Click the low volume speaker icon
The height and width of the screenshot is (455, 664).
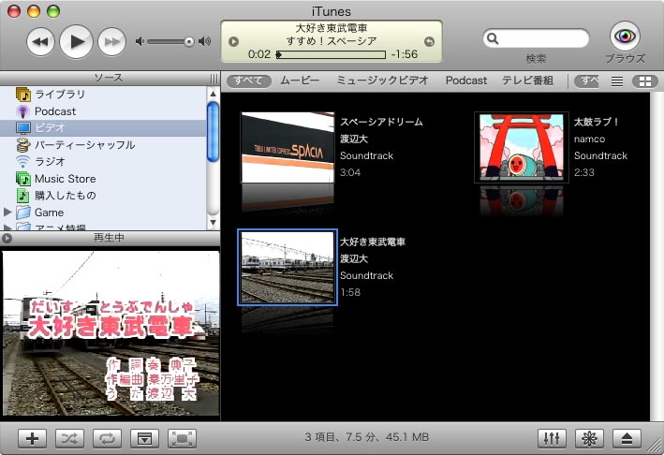[x=140, y=41]
